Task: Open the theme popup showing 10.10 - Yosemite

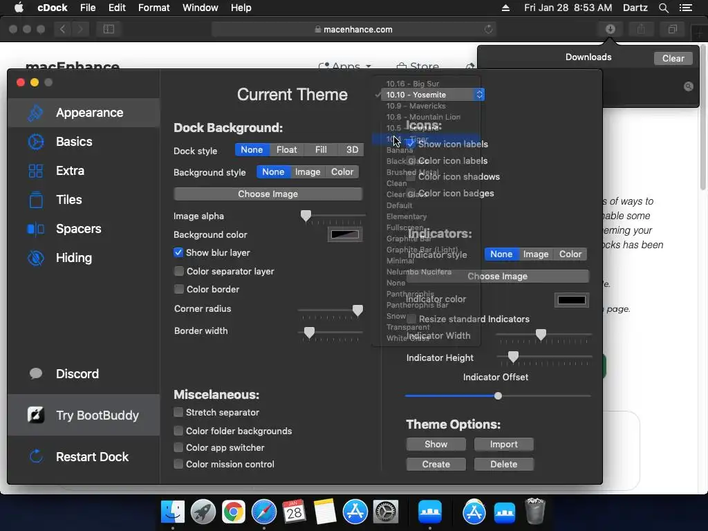Action: pos(433,95)
